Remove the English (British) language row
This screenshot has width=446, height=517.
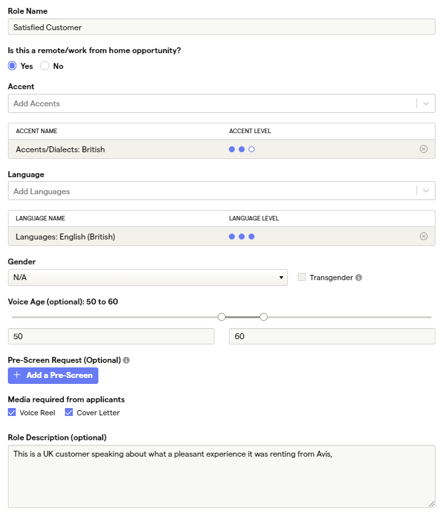423,236
